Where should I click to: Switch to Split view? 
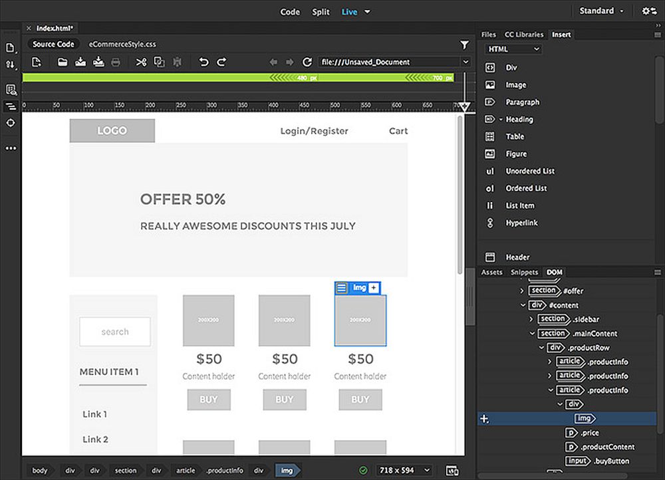pos(321,11)
